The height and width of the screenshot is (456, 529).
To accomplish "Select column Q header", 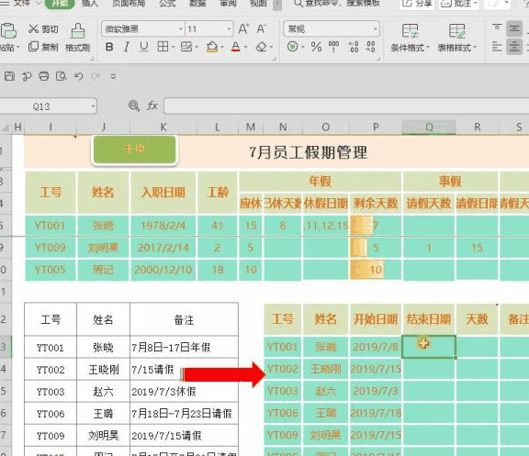I will tap(429, 127).
